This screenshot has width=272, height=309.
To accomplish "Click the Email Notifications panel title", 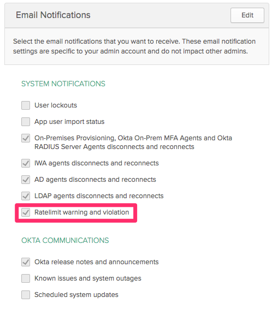I will (53, 15).
